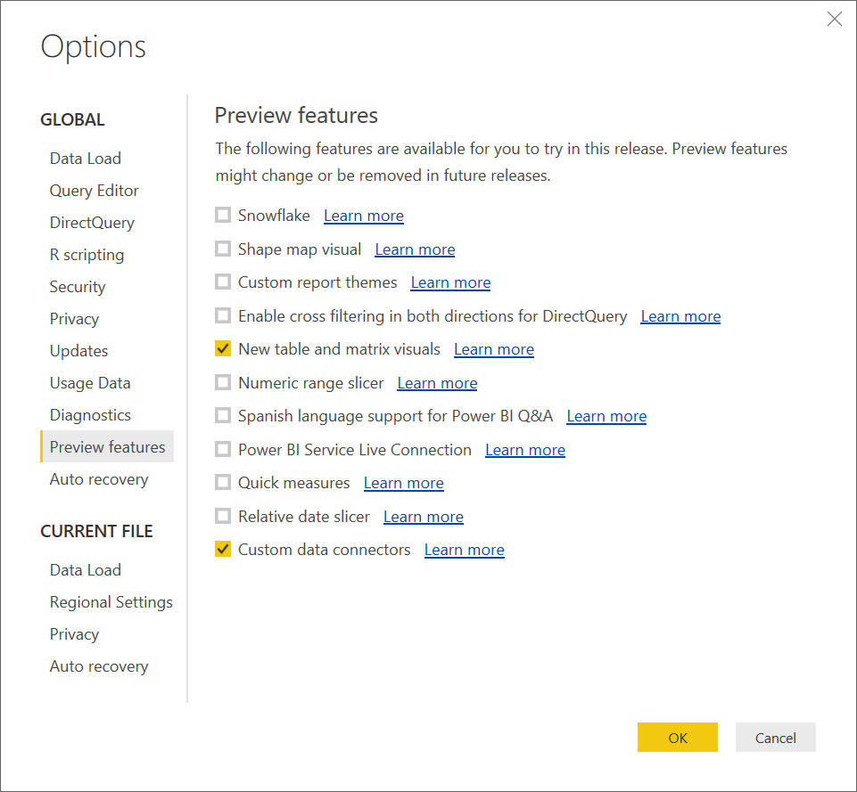This screenshot has height=792, width=857.
Task: Open Diagnostics in the sidebar
Action: (90, 415)
